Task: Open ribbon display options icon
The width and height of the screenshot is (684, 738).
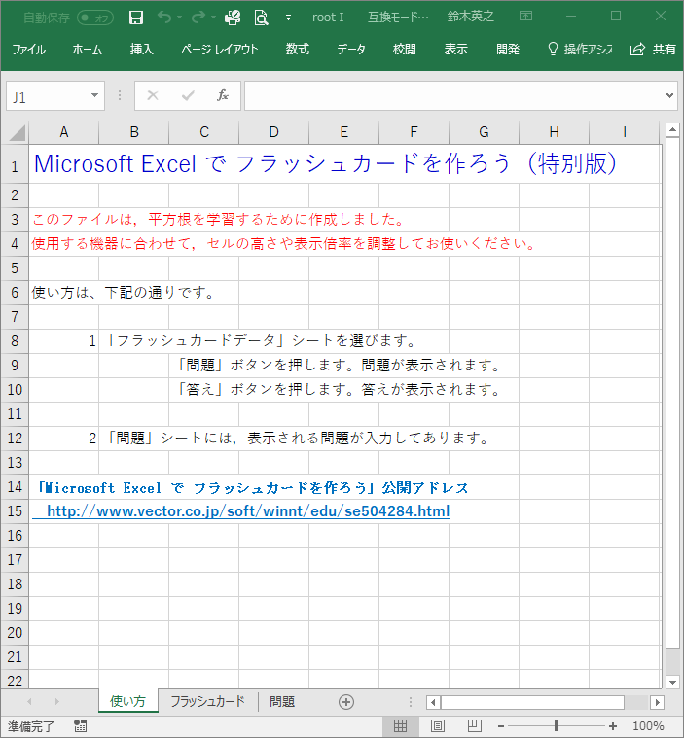Action: [525, 17]
